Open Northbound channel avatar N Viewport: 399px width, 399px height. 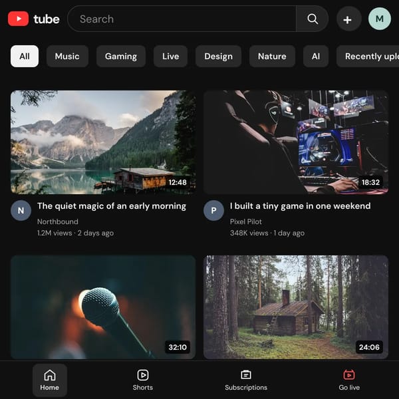21,210
